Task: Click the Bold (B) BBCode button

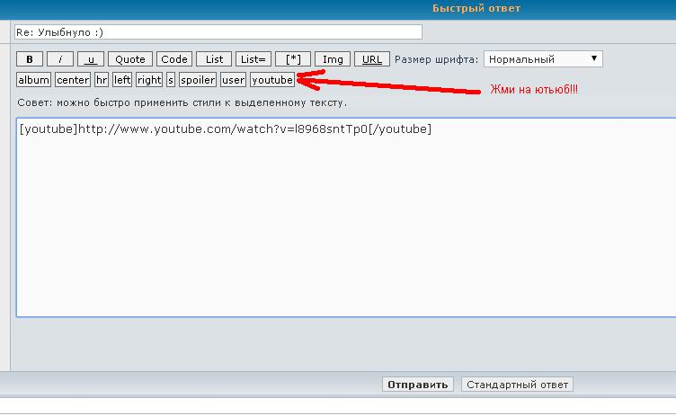Action: pos(30,59)
